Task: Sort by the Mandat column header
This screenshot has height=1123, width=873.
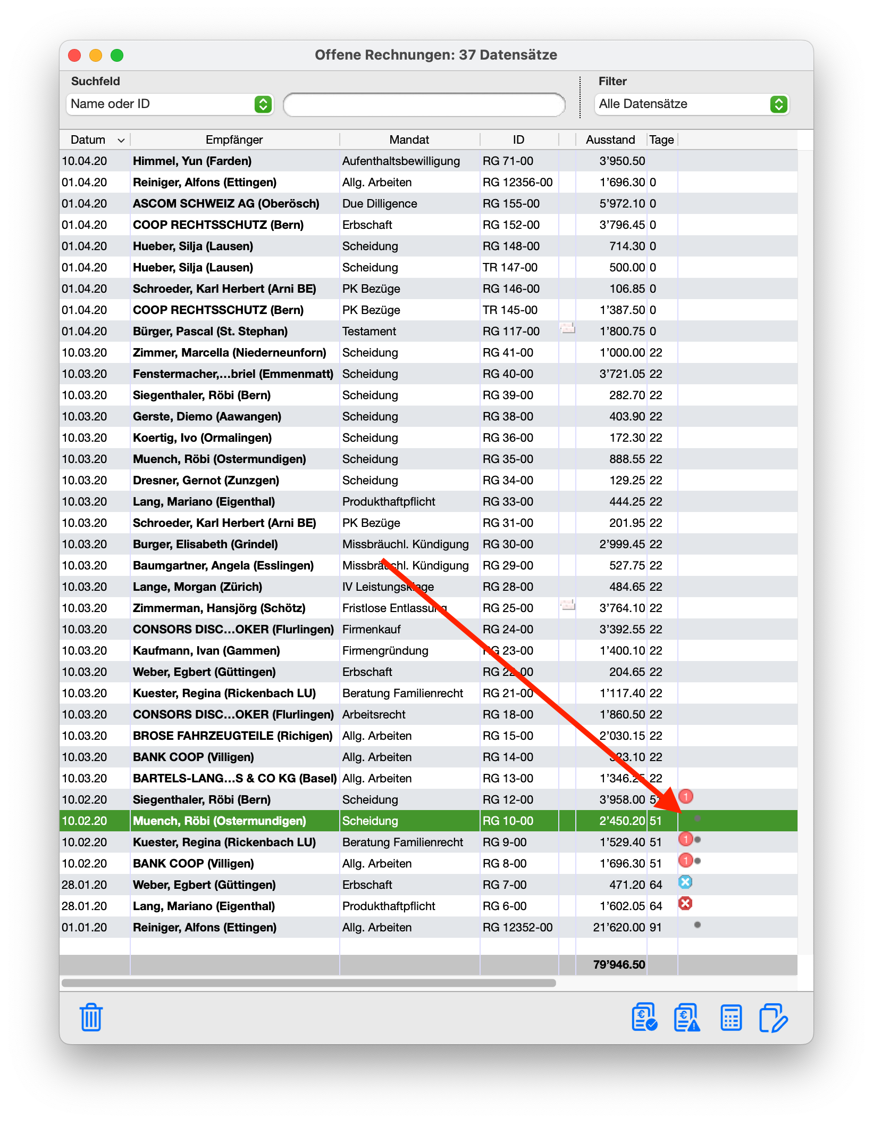Action: click(409, 139)
